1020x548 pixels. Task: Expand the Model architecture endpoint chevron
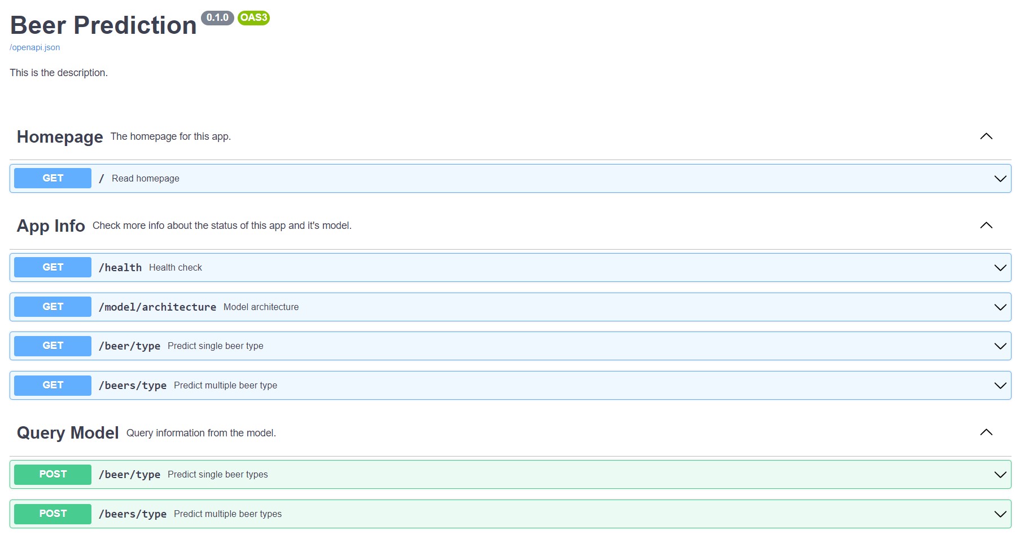1000,307
